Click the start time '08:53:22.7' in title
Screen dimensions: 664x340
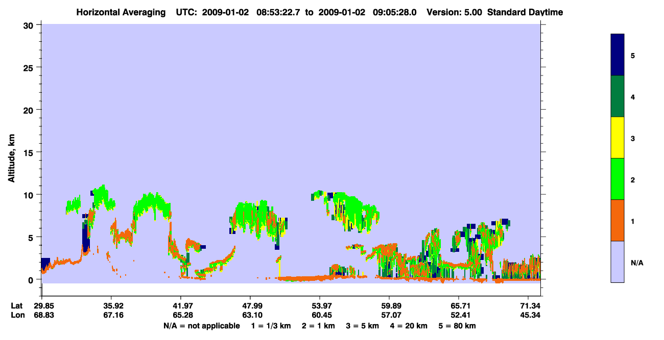279,12
